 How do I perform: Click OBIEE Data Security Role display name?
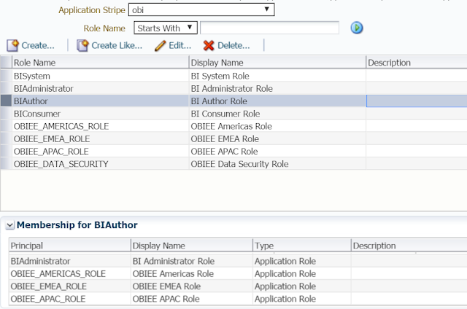pyautogui.click(x=239, y=164)
